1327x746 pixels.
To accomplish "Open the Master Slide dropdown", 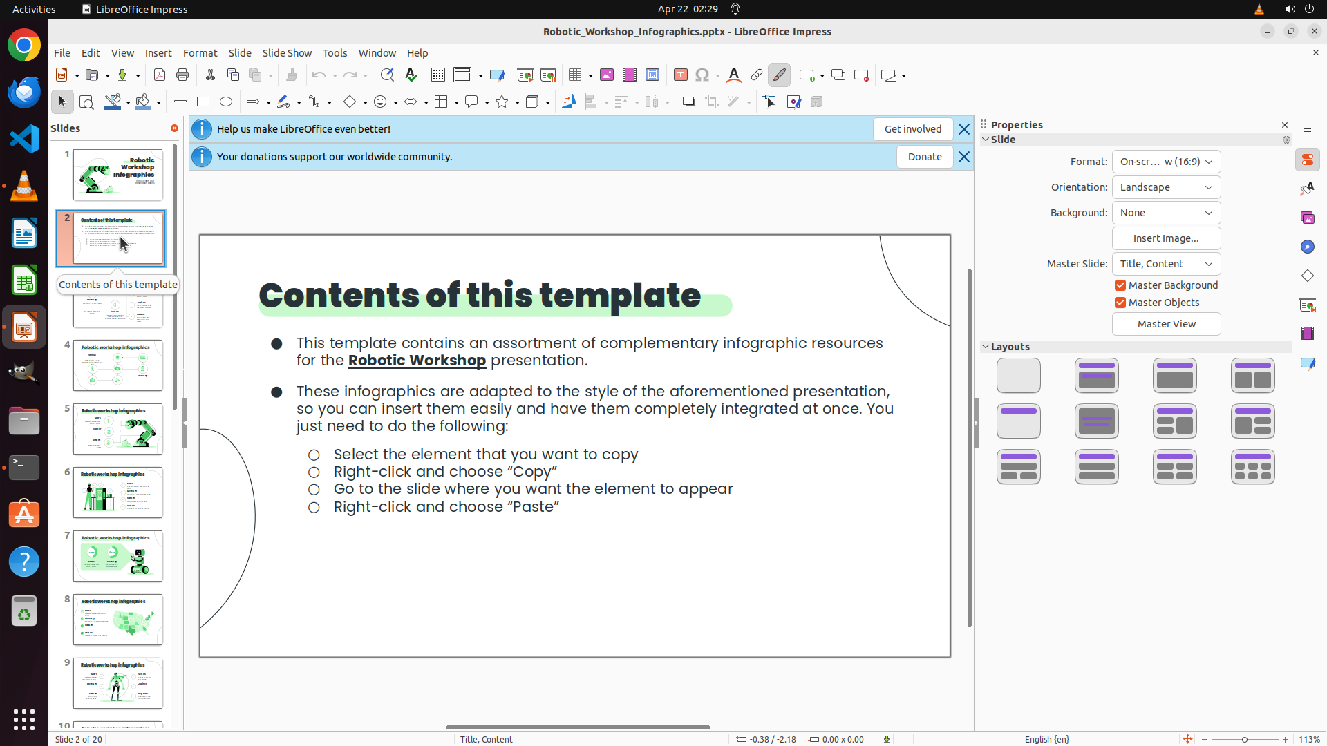I will 1166,264.
